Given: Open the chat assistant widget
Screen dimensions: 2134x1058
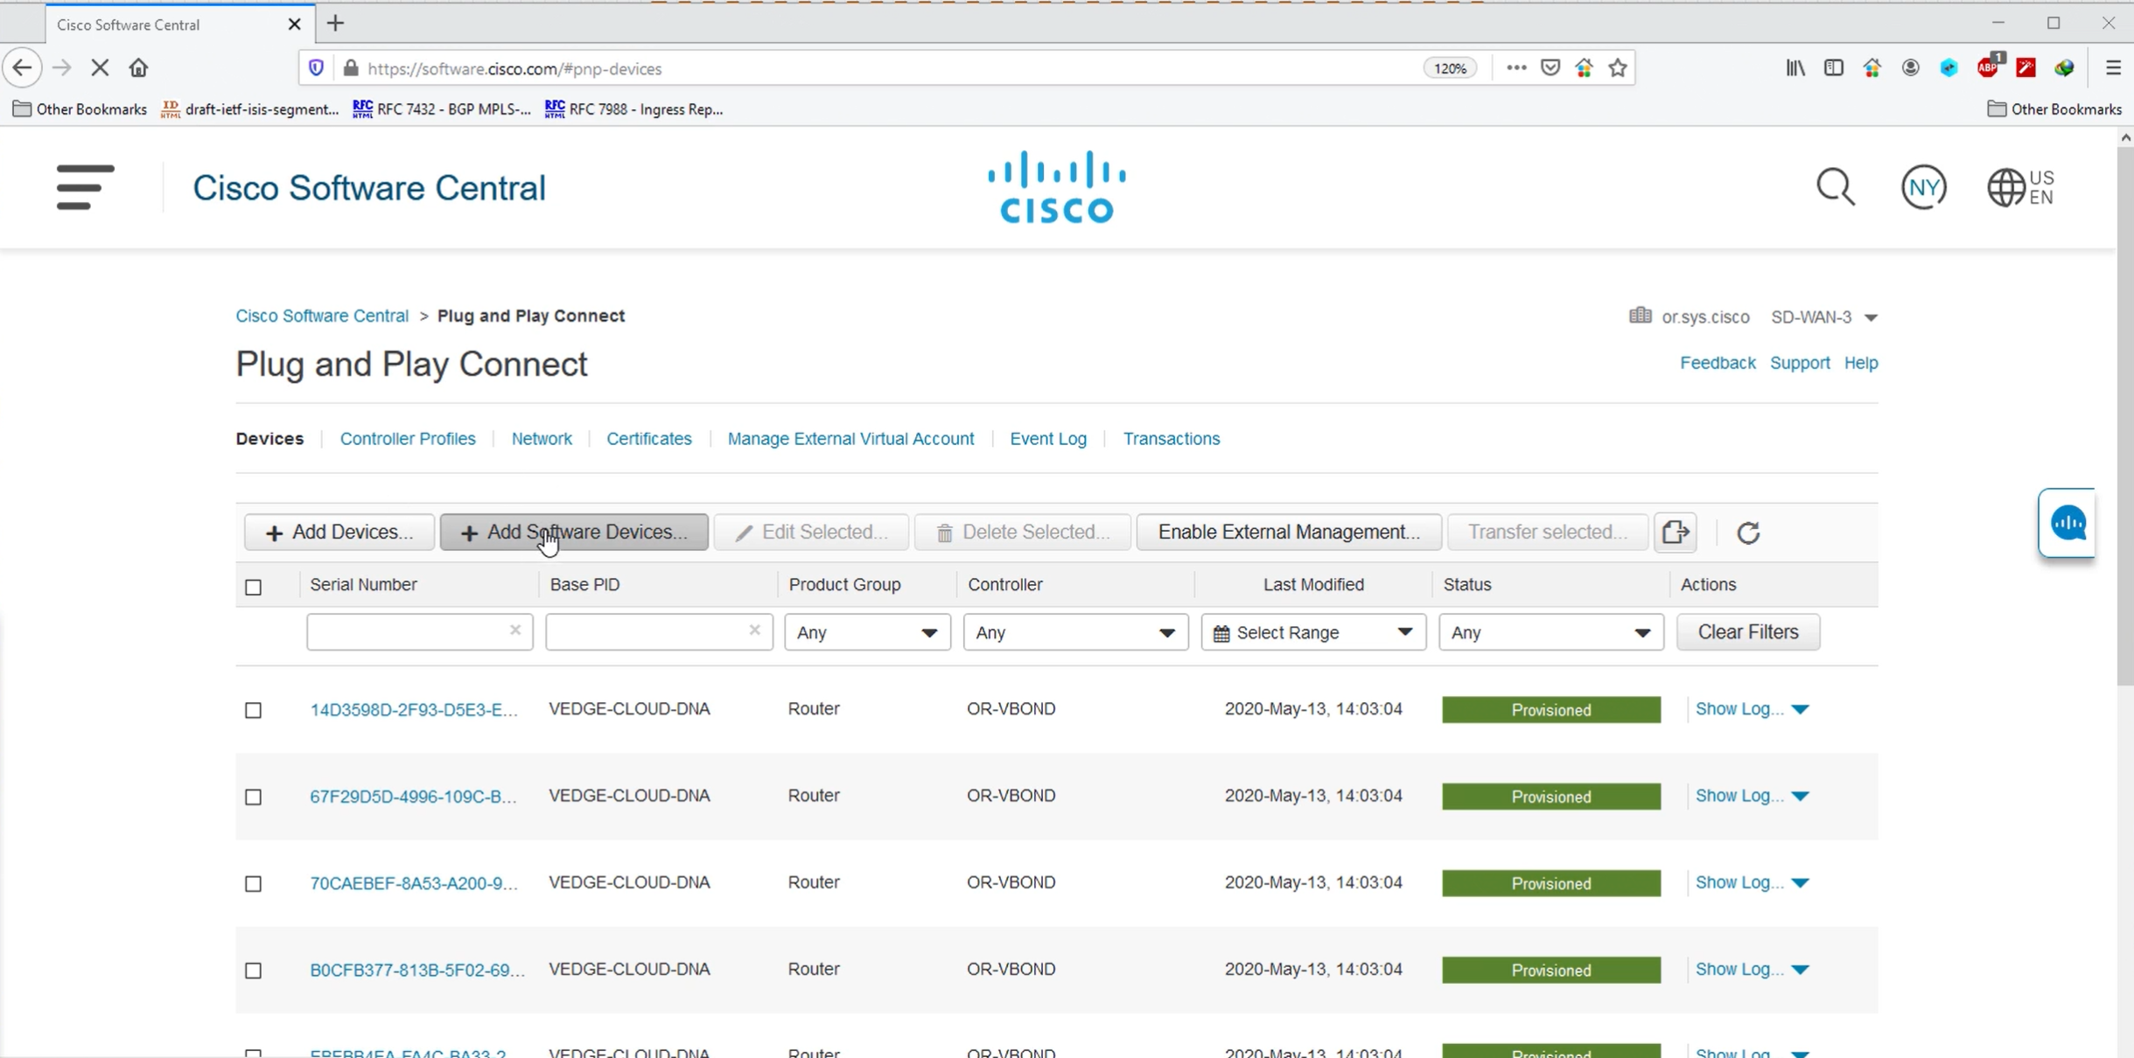Looking at the screenshot, I should click(x=2068, y=523).
